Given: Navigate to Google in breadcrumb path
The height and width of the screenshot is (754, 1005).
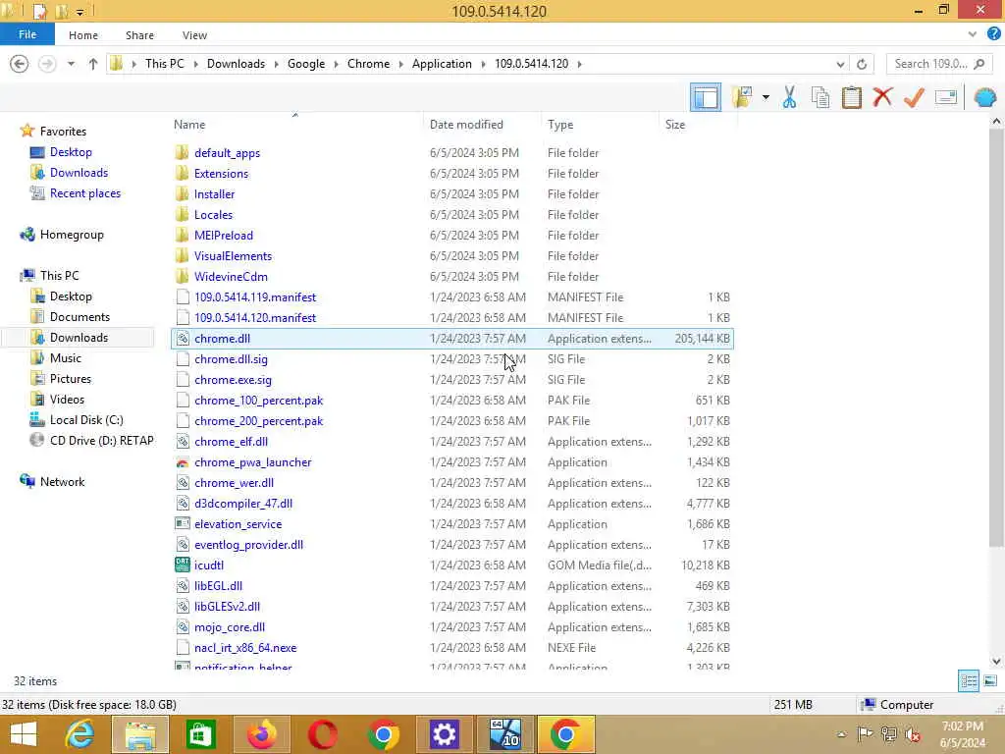Looking at the screenshot, I should tap(306, 64).
